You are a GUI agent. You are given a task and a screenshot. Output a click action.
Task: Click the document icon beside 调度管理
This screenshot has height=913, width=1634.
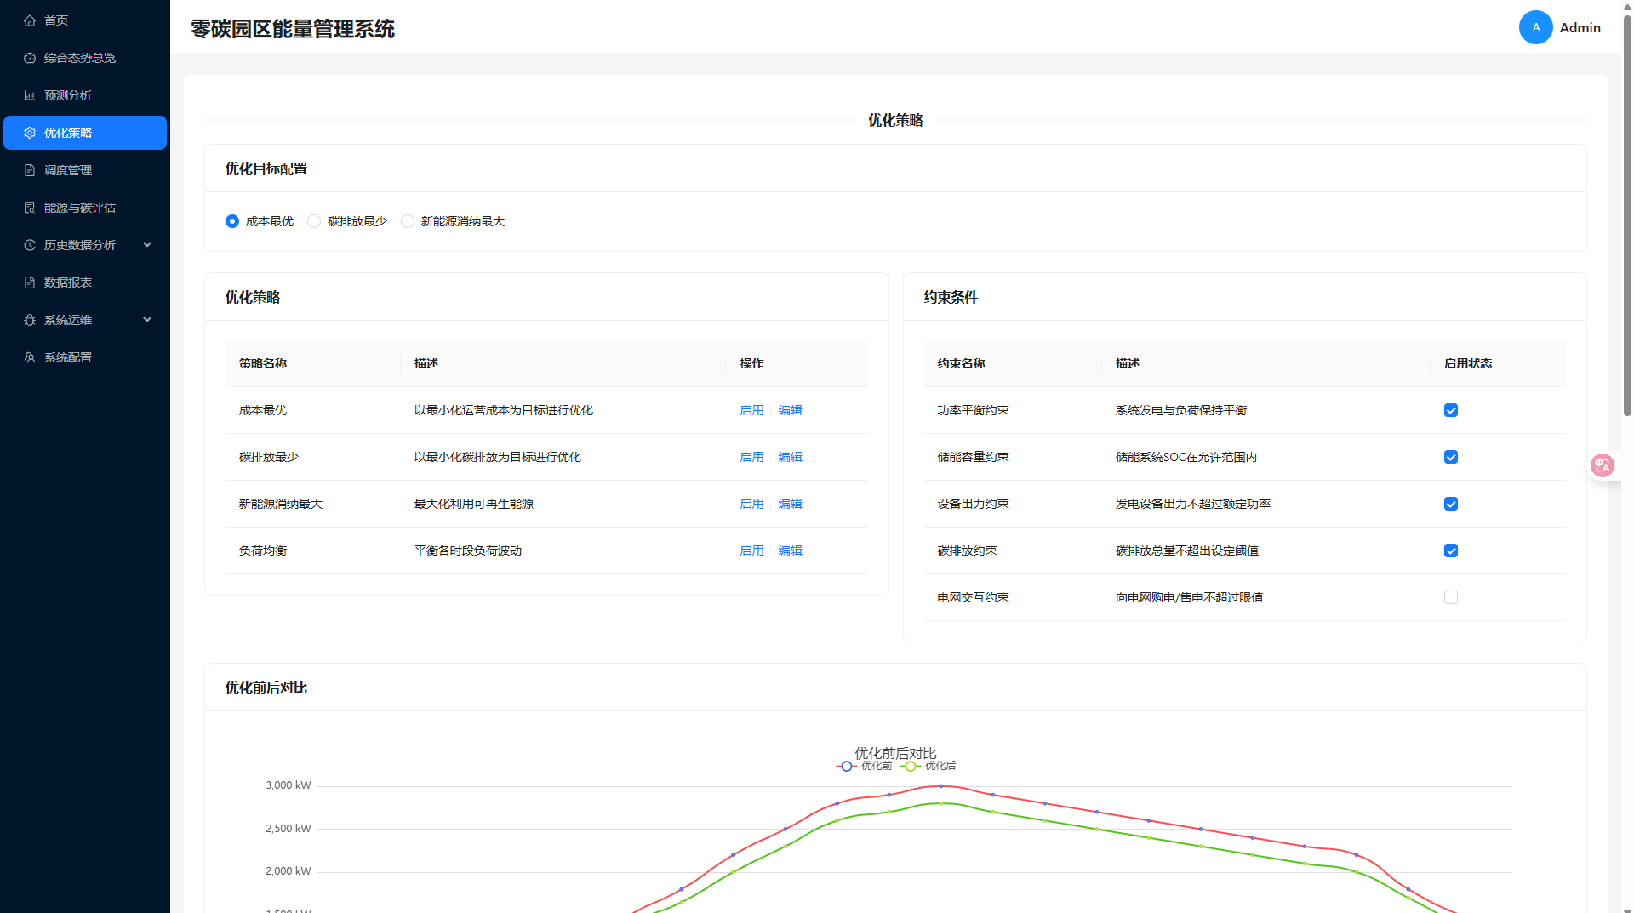point(30,170)
